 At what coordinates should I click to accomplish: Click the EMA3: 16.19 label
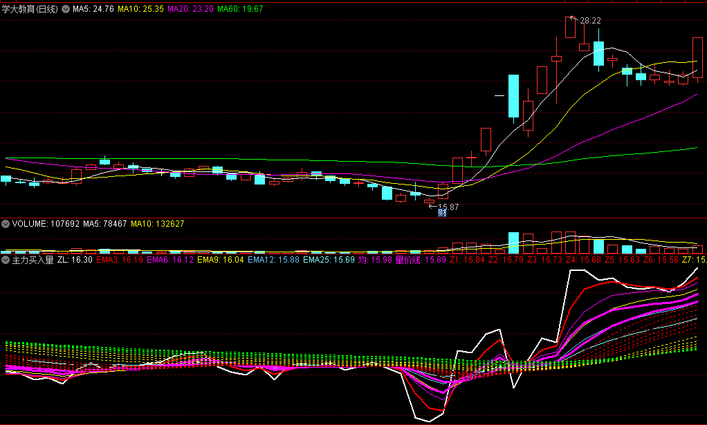coord(120,260)
